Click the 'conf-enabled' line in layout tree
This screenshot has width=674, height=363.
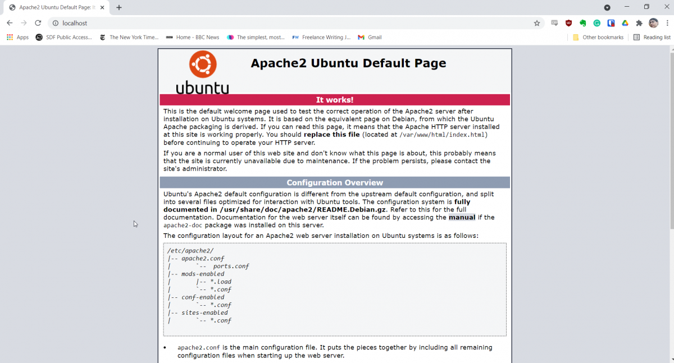click(202, 297)
